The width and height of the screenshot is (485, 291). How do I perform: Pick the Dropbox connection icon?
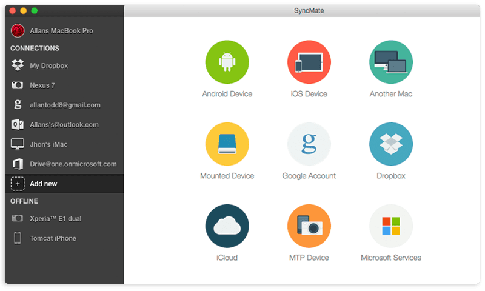(390, 144)
